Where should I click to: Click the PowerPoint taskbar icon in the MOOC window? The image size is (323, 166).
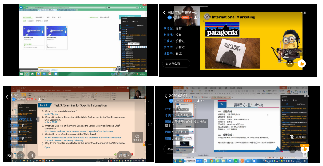coord(50,74)
